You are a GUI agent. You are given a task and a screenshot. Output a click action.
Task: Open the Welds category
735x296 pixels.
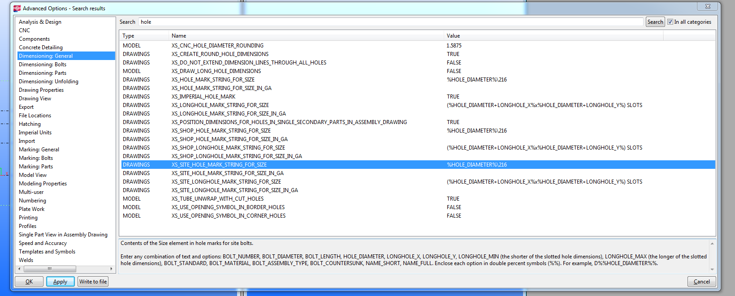[x=26, y=260]
